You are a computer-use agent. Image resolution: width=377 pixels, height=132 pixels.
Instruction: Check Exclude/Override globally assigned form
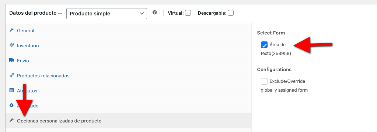[264, 81]
